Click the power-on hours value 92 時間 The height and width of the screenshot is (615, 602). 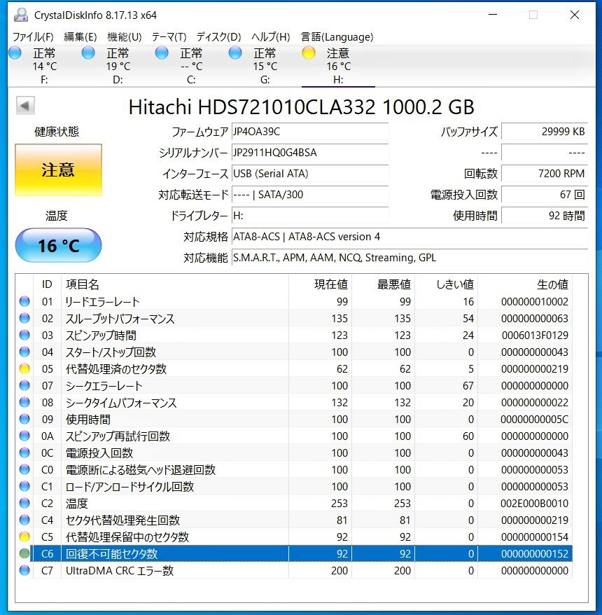[545, 216]
